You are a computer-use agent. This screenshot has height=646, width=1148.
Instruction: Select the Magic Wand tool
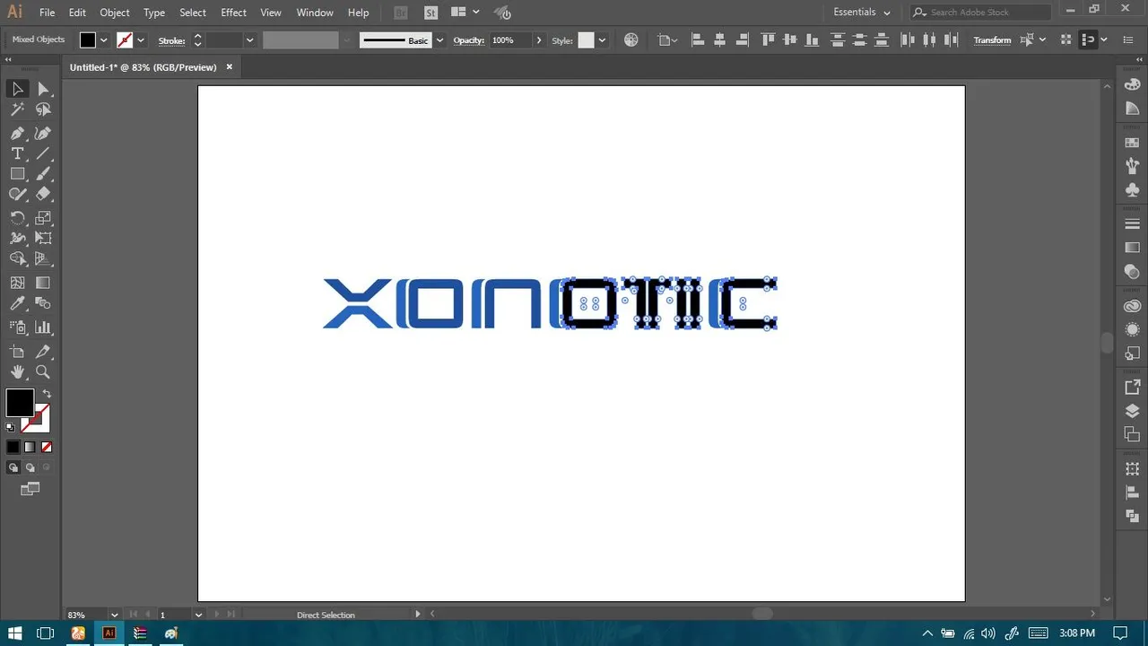[x=17, y=109]
